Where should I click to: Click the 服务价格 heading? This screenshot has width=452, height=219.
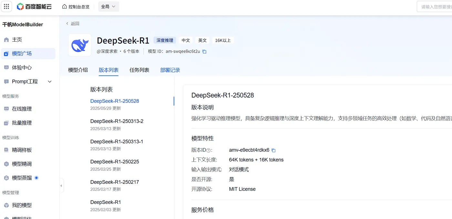coord(202,210)
